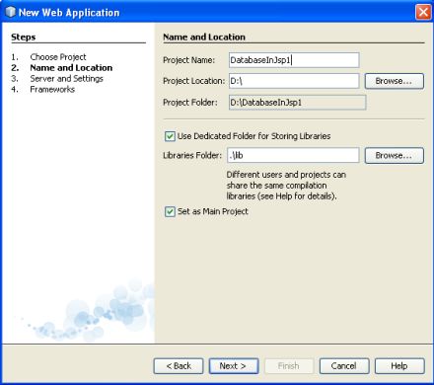The height and width of the screenshot is (385, 434).
Task: Click the Libraries Folder label
Action: coord(192,155)
